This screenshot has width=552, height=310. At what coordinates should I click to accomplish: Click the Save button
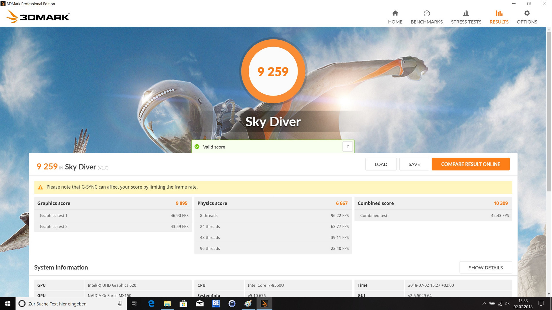pyautogui.click(x=414, y=164)
